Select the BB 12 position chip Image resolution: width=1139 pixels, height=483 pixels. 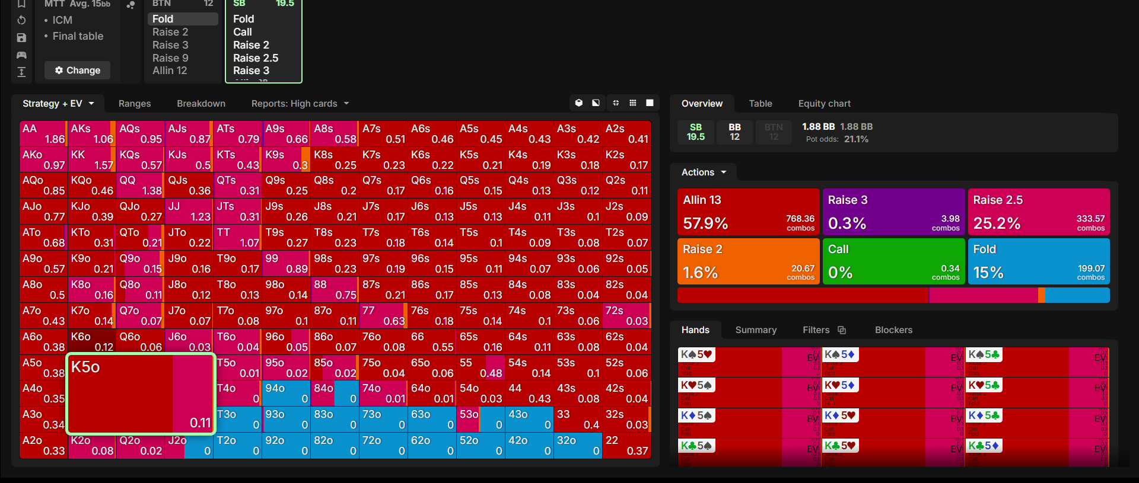tap(734, 132)
